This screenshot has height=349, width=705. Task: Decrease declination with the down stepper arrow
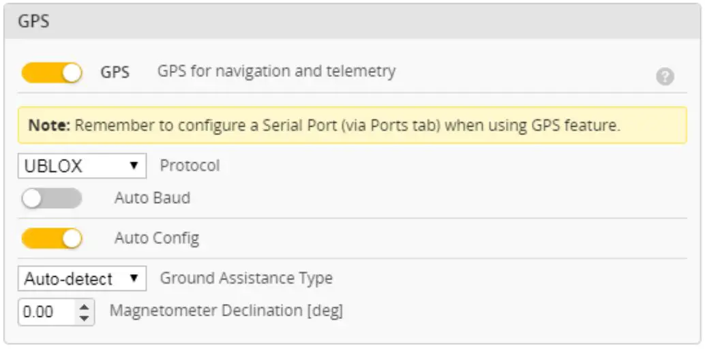(x=84, y=318)
